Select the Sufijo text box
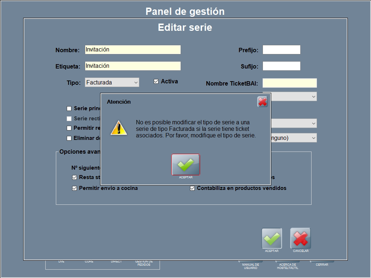 pyautogui.click(x=281, y=66)
